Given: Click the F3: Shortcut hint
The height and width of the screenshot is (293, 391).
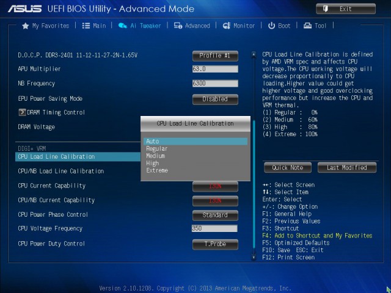Looking at the screenshot, I should pyautogui.click(x=280, y=228).
